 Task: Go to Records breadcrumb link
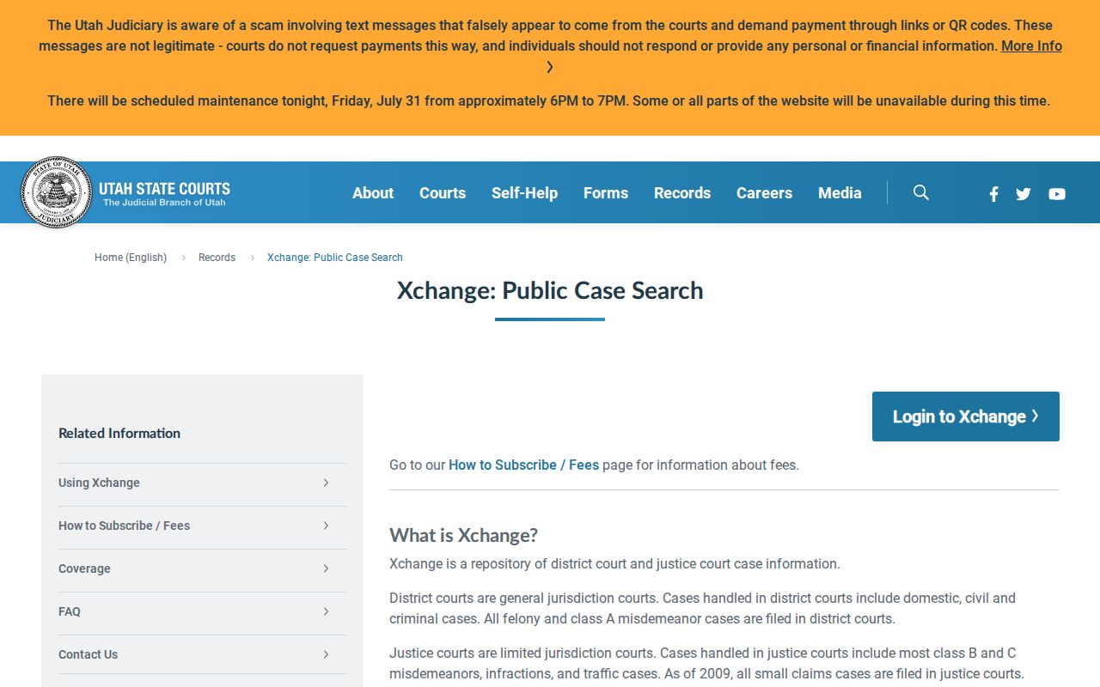point(217,258)
